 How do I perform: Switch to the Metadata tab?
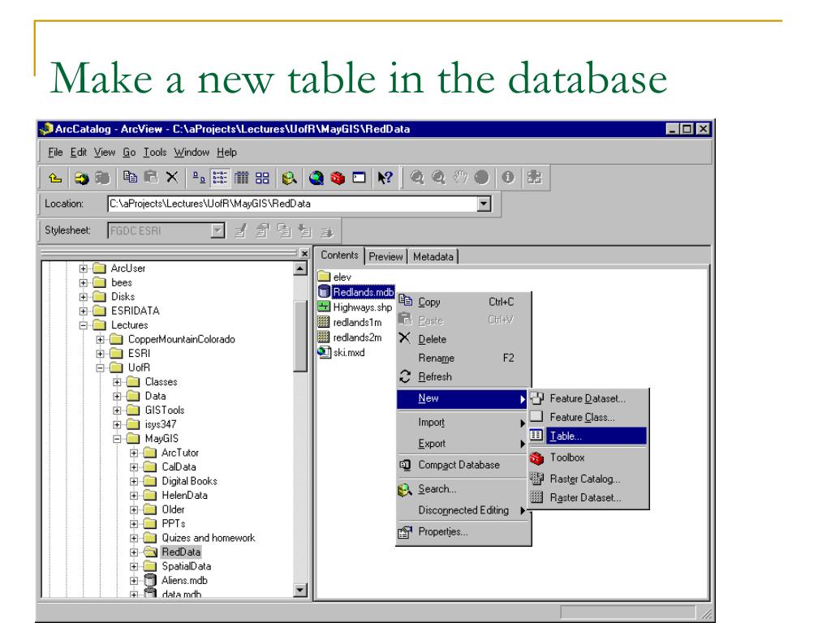433,256
